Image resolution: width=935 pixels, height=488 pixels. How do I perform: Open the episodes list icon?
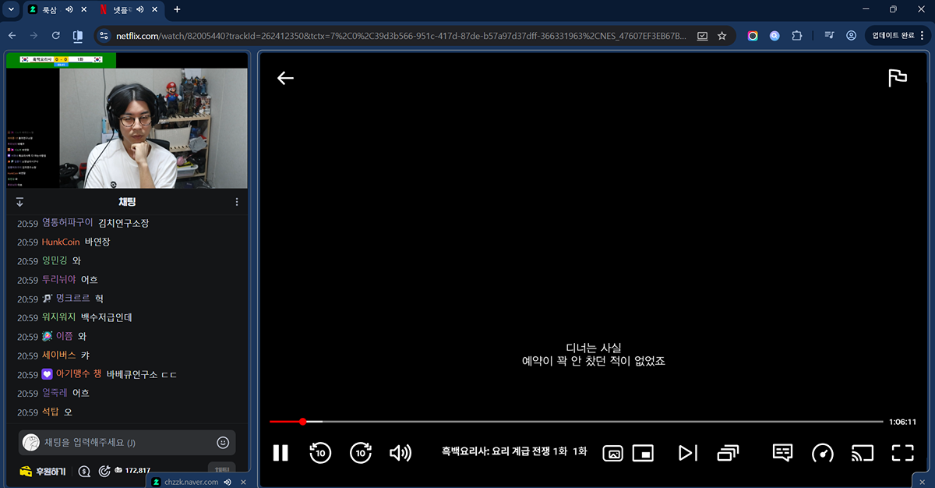coord(728,453)
